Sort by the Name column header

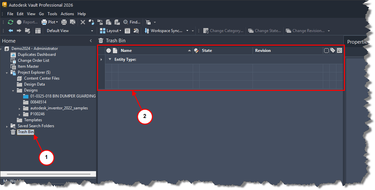point(155,51)
